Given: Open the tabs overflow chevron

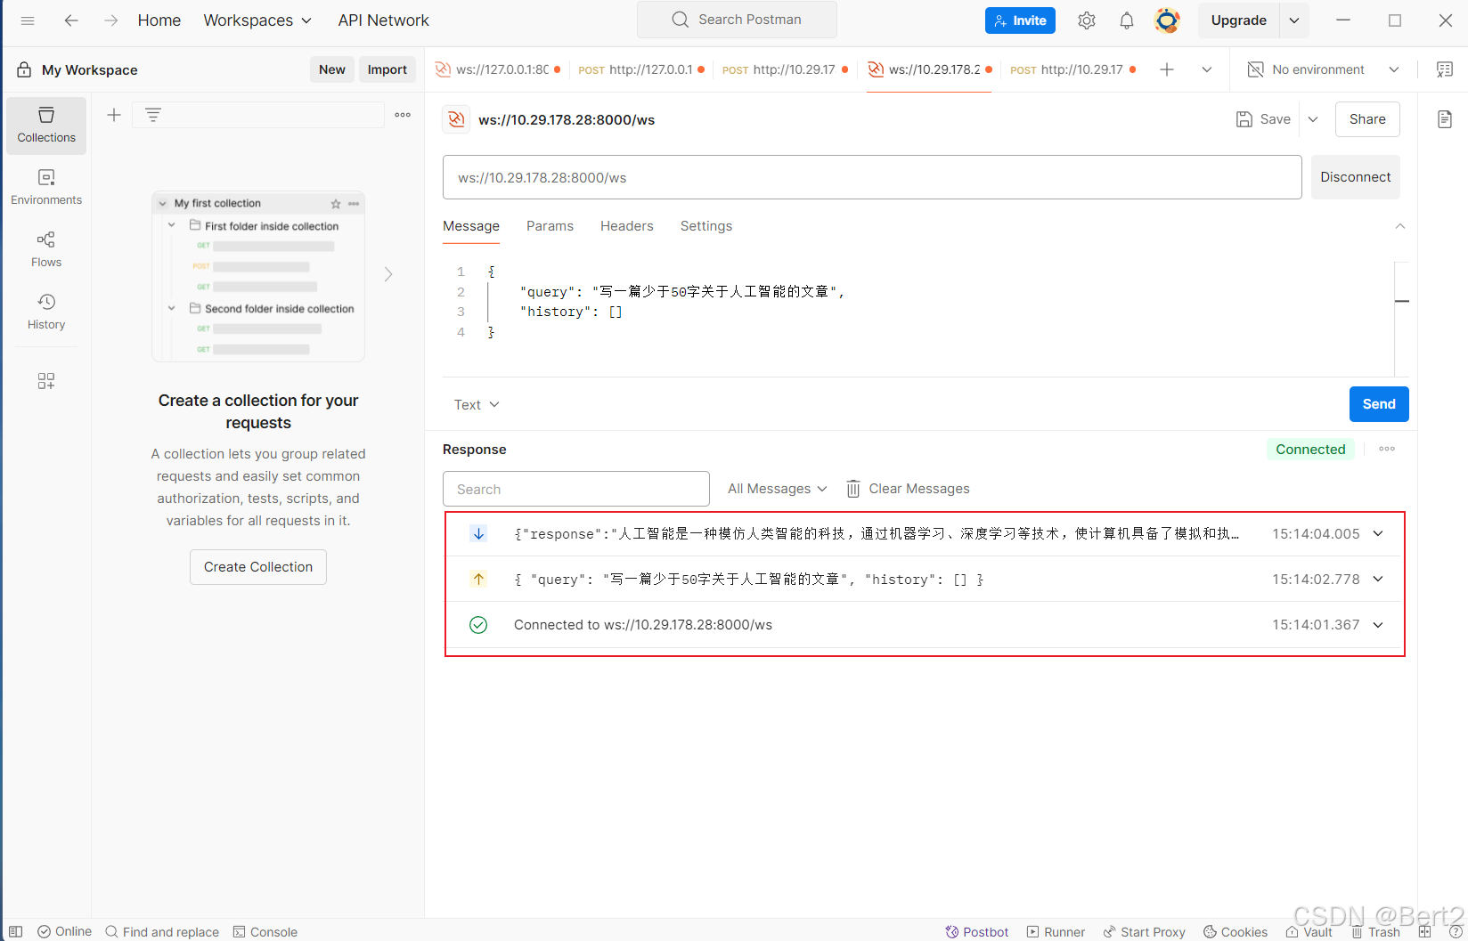Looking at the screenshot, I should click(1207, 69).
